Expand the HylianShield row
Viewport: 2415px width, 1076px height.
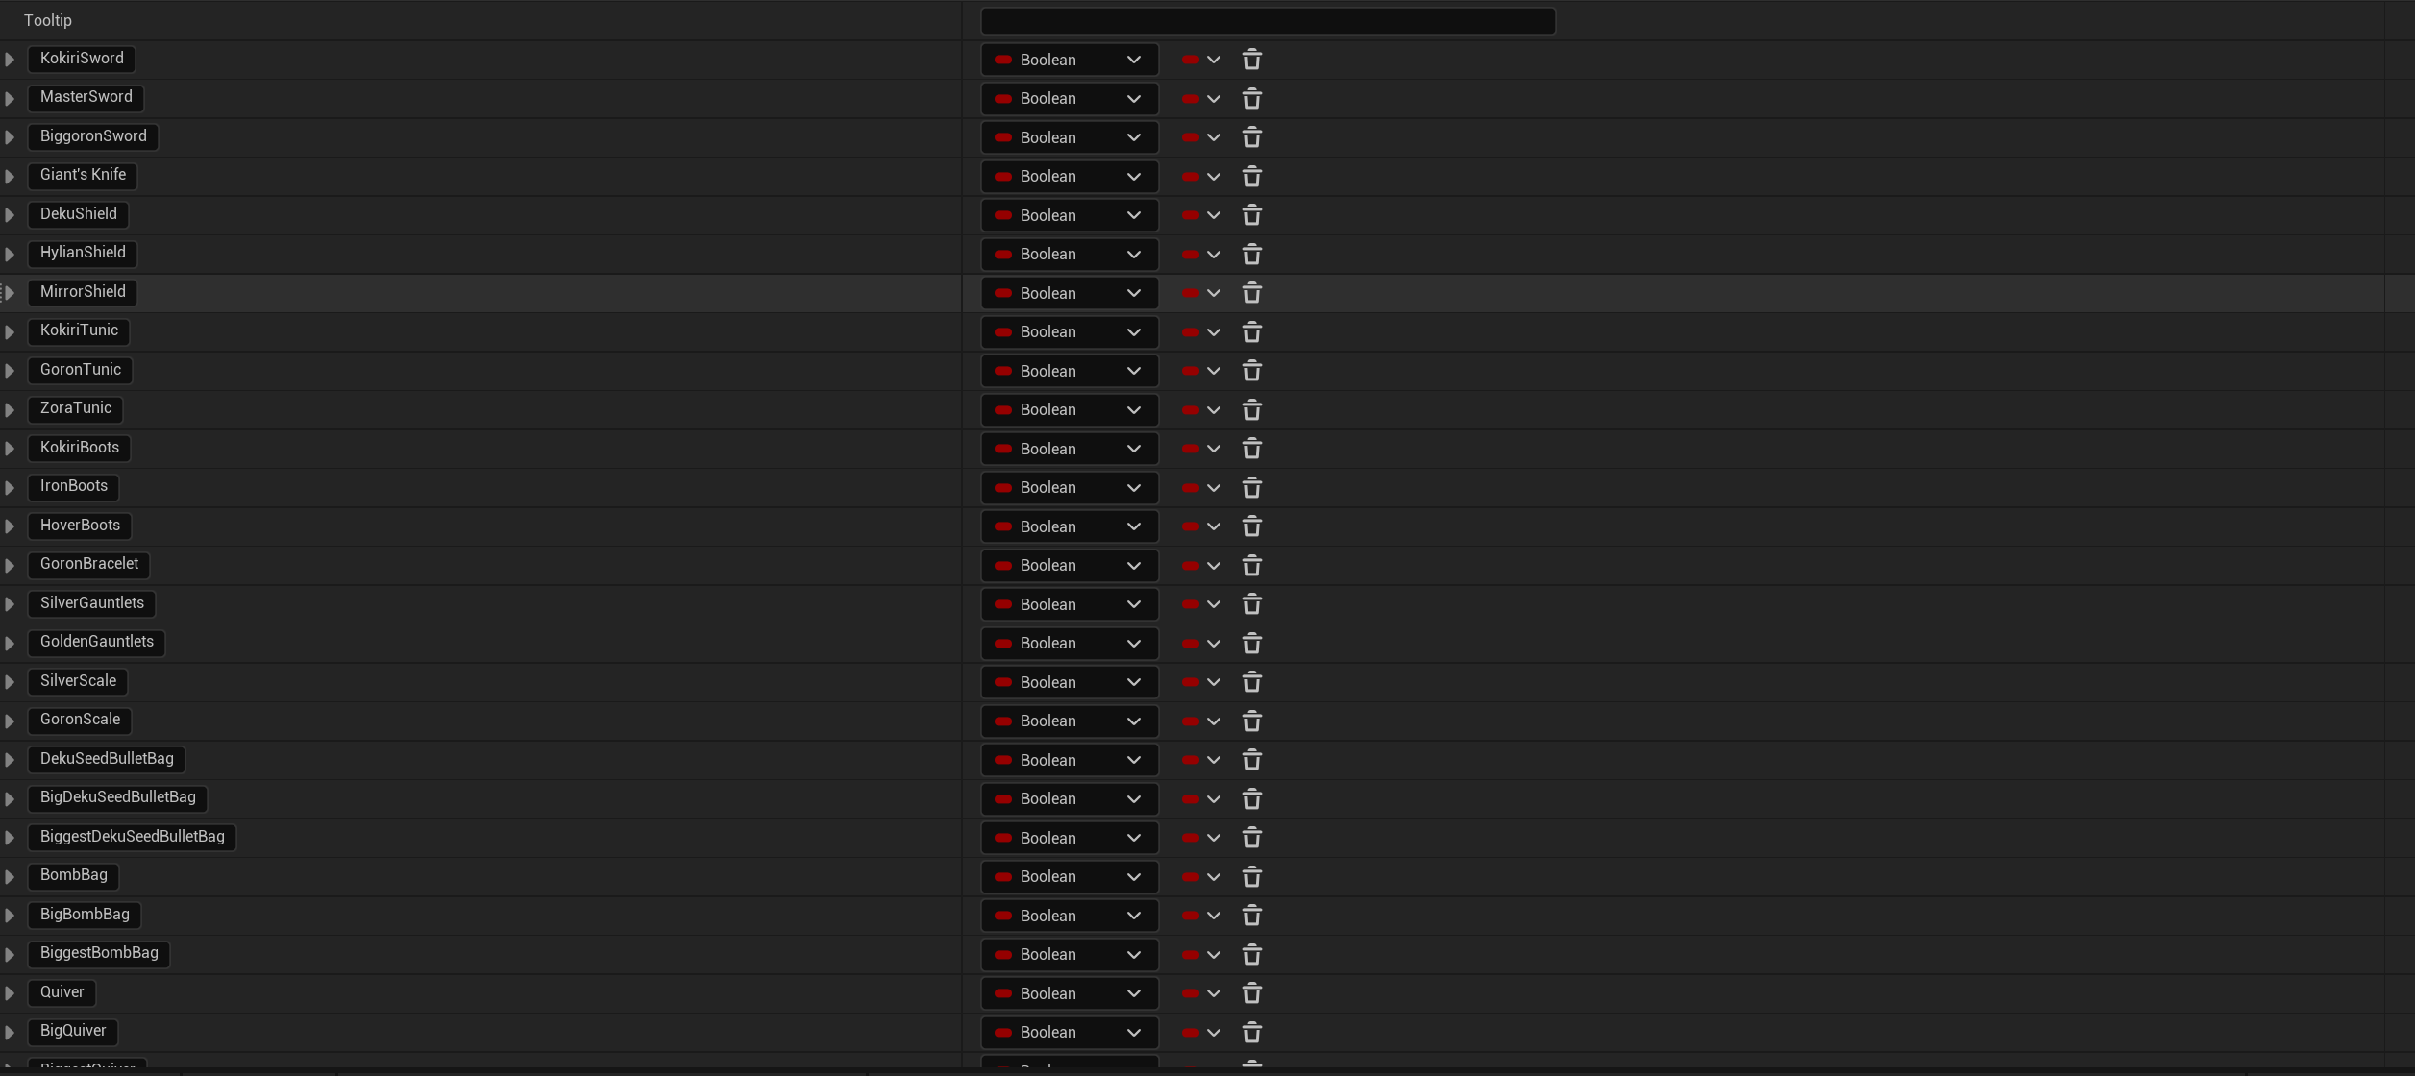point(10,255)
